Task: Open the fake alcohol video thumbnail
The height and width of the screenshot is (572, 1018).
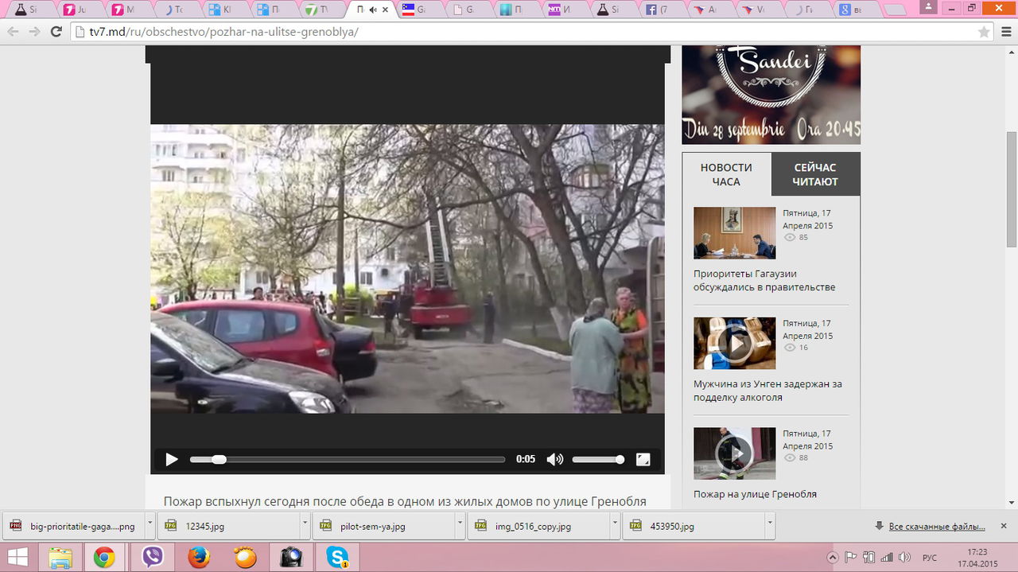Action: pos(734,343)
